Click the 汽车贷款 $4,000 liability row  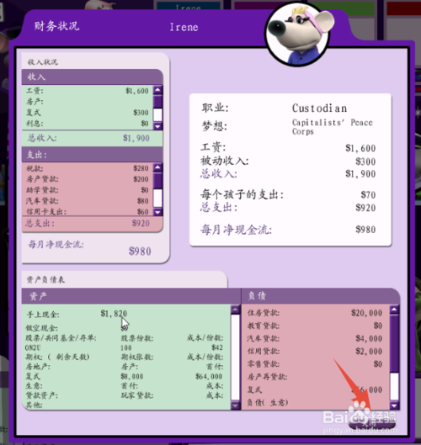315,338
